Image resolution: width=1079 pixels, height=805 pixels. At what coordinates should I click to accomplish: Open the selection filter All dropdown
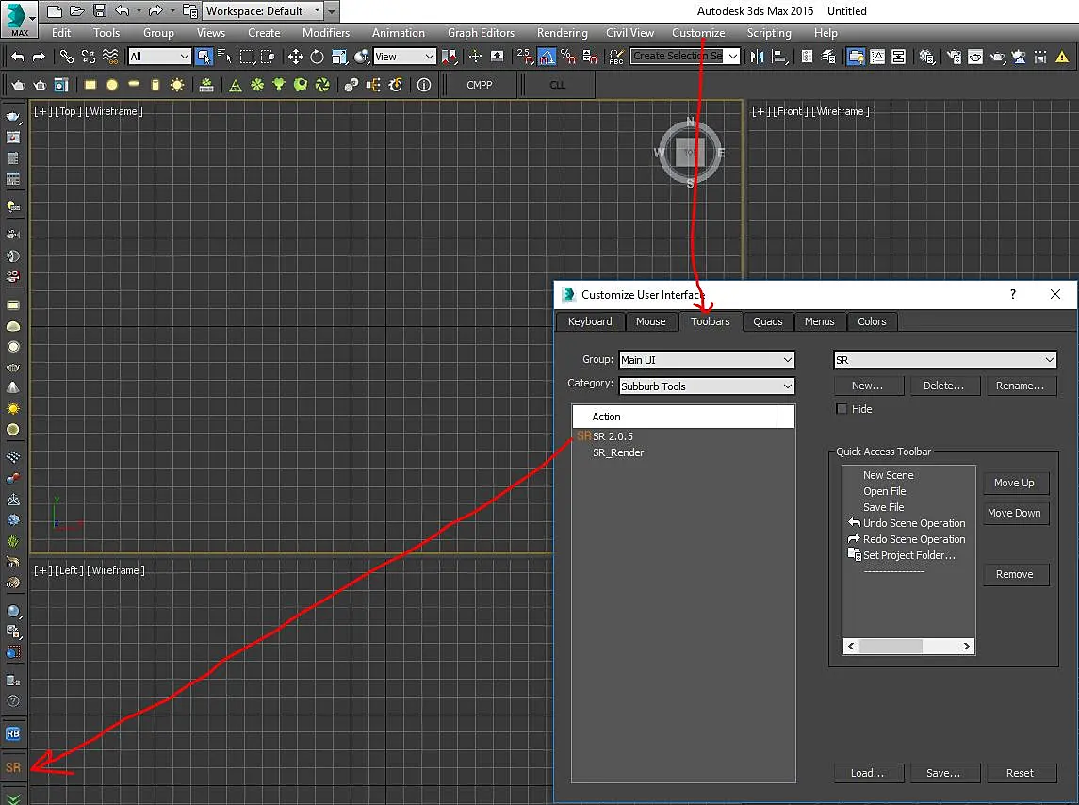pyautogui.click(x=159, y=57)
